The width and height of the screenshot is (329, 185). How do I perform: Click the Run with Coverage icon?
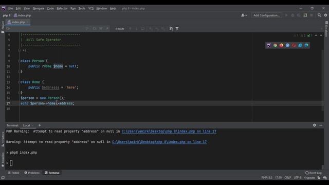pyautogui.click(x=299, y=15)
